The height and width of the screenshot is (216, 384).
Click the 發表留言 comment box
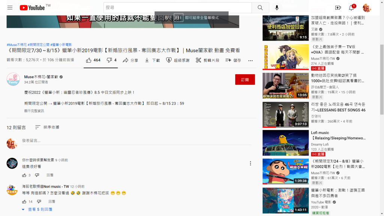[136, 141]
